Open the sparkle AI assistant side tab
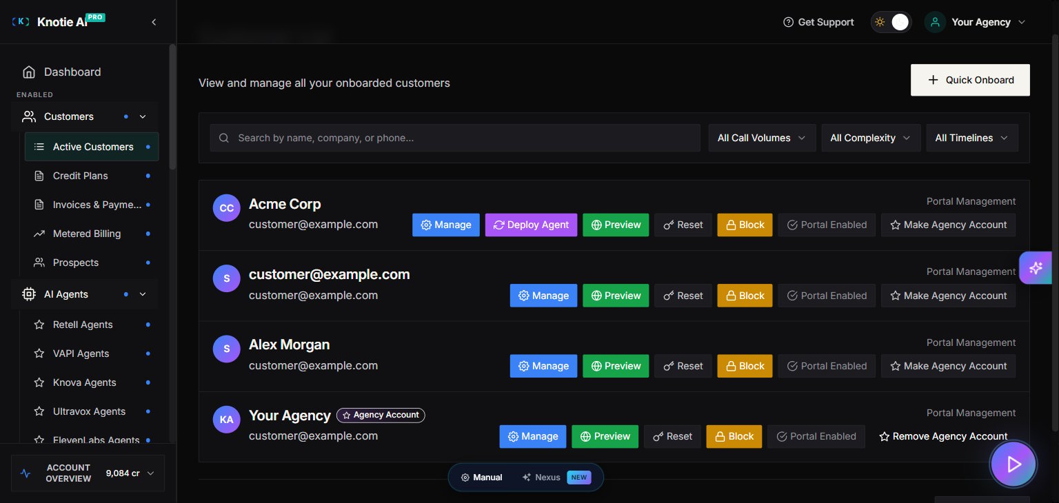This screenshot has width=1059, height=503. 1036,268
